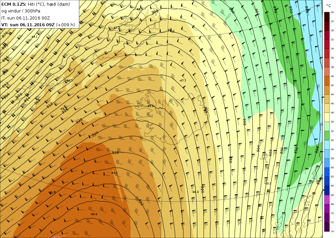Viewport: 336px width, 238px height.
Task: Pick the dark purple legend swatch between -72 and -74
Action: coord(327,227)
